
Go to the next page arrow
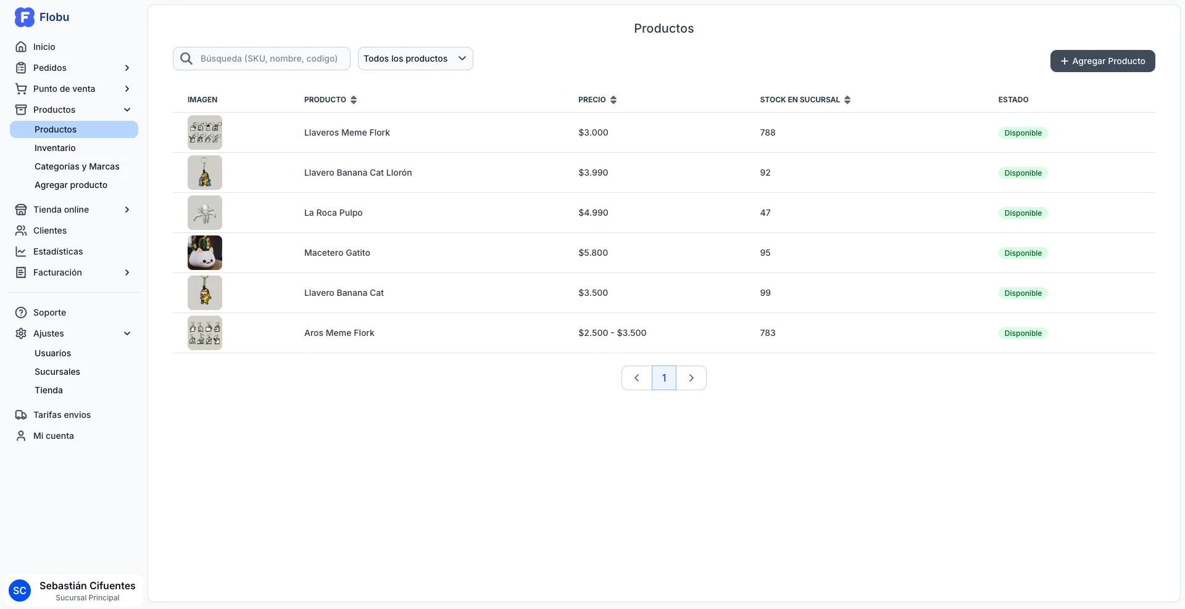coord(691,378)
